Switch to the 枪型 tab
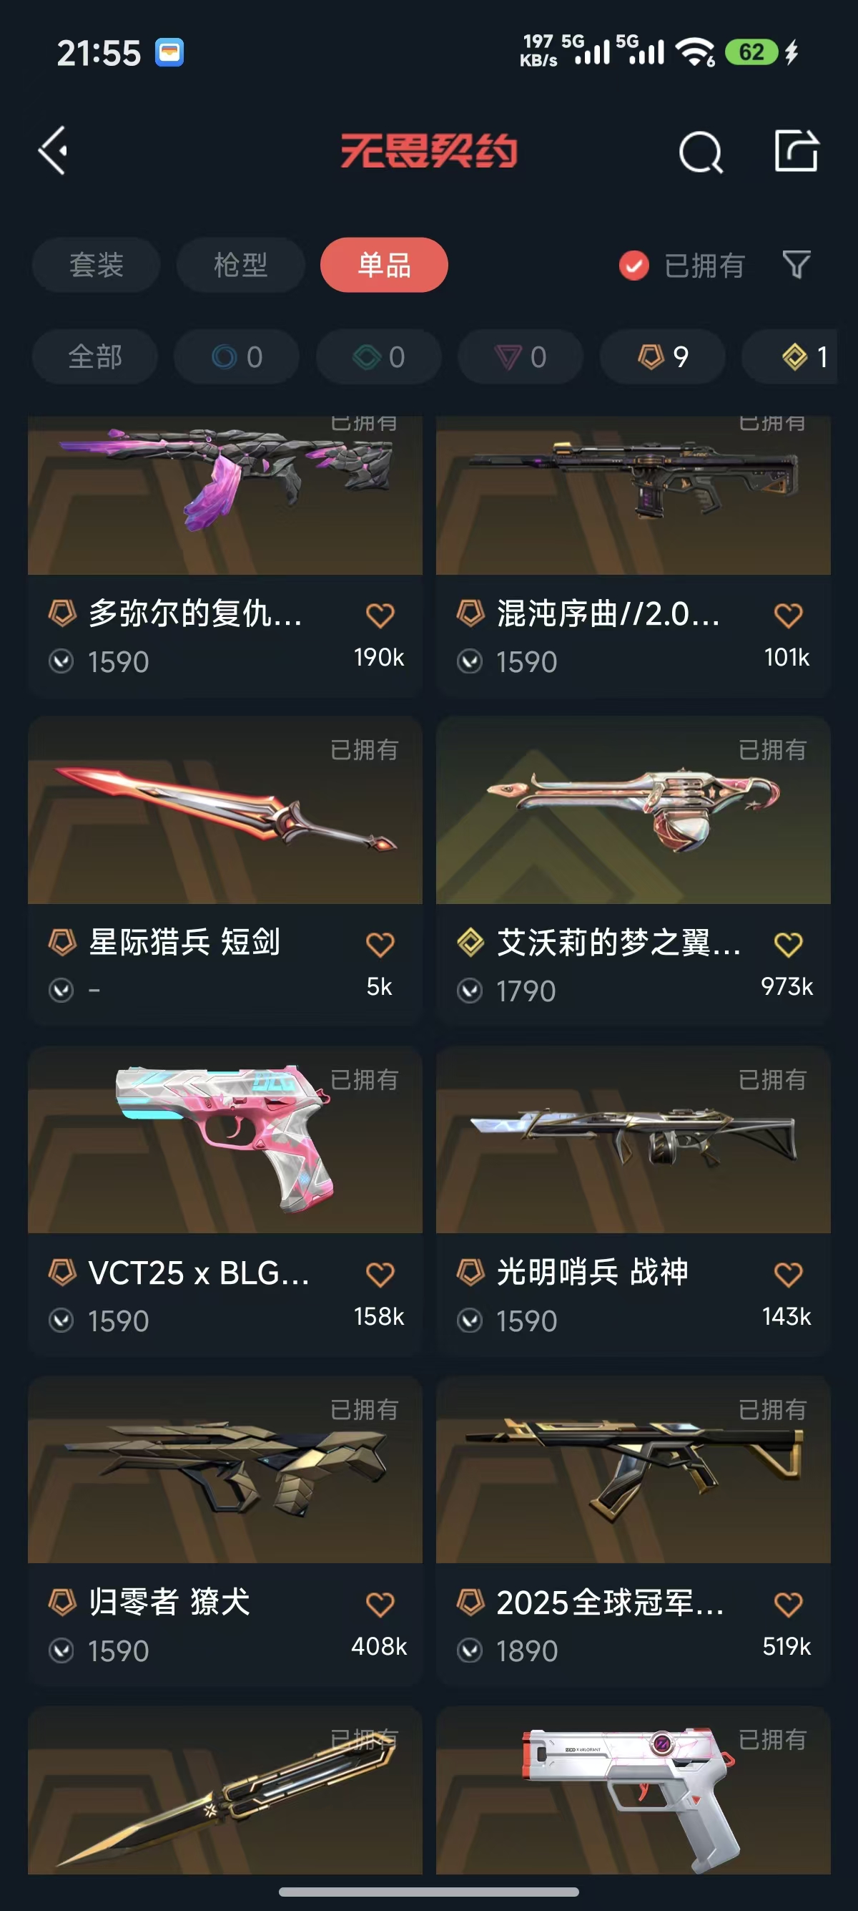Viewport: 858px width, 1911px height. click(240, 265)
